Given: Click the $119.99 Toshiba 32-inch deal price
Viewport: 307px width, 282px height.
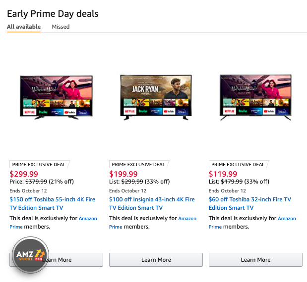Looking at the screenshot, I should pos(223,174).
